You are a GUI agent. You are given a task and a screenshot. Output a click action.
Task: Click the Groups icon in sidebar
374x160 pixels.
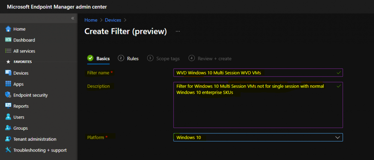pyautogui.click(x=8, y=128)
